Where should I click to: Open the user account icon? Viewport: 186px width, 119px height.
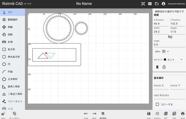click(164, 4)
